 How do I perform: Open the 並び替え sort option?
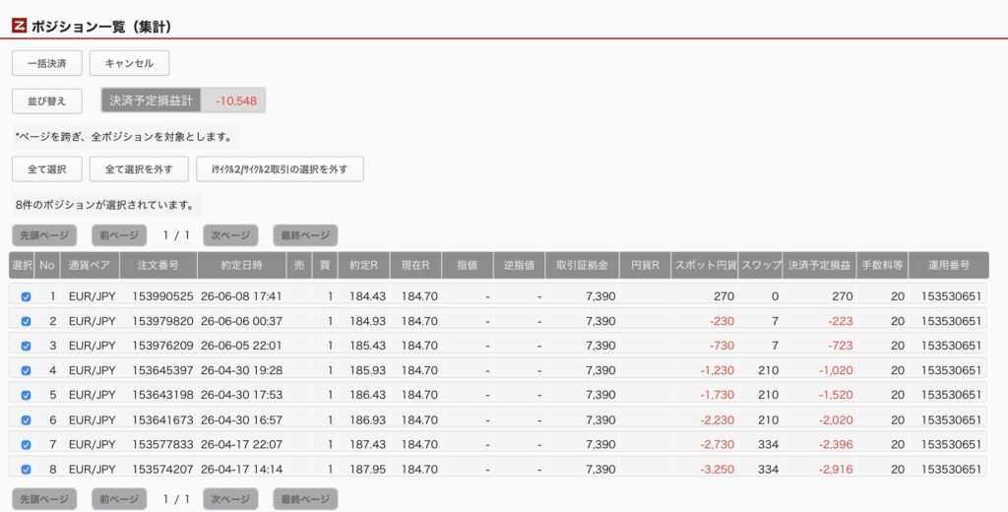tap(47, 101)
